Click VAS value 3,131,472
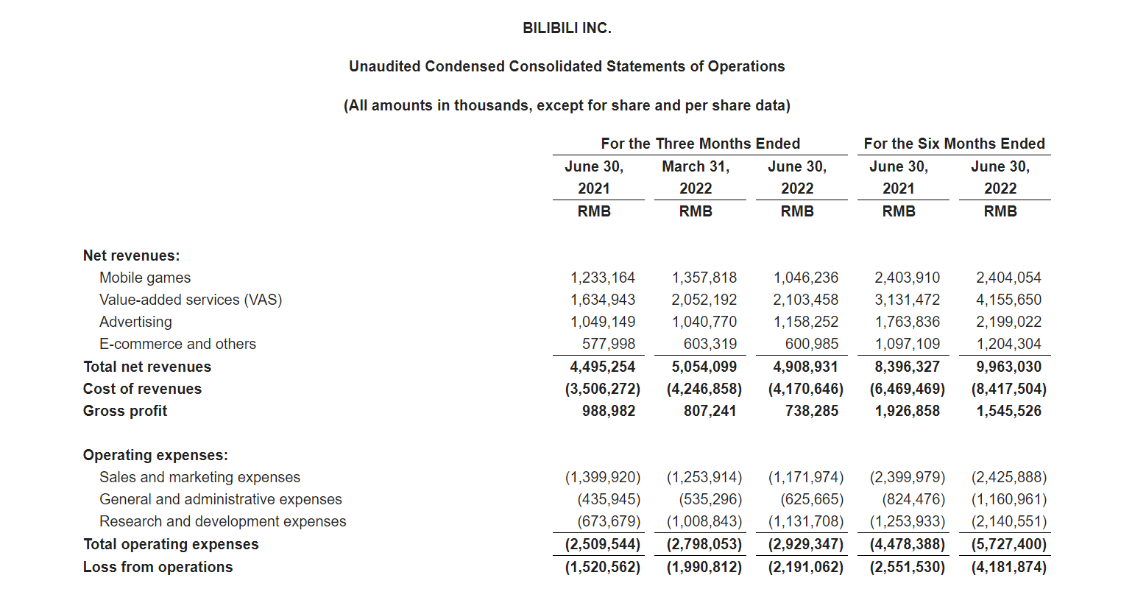The image size is (1146, 589). [x=908, y=300]
